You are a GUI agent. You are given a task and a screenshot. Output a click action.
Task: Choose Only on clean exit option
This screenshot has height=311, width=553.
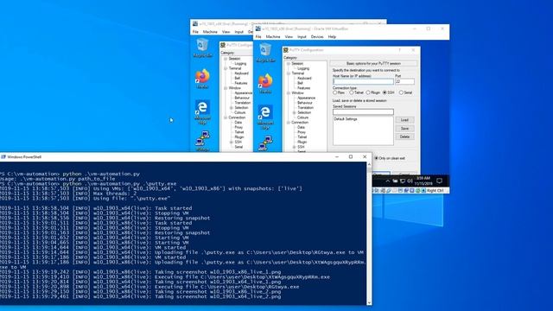[x=390, y=158]
